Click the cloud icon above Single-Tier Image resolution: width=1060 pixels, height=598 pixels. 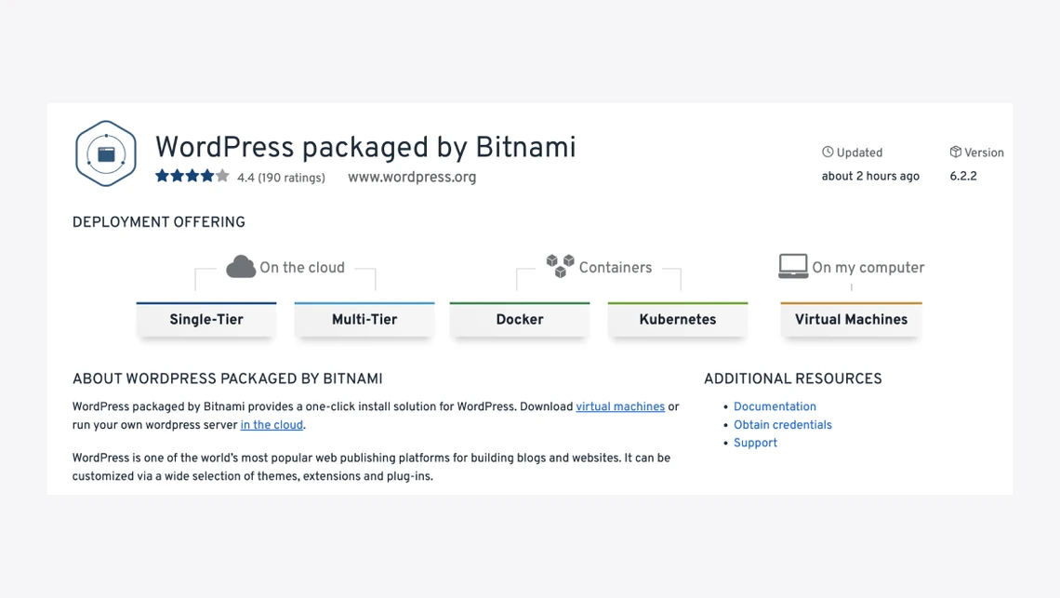[x=241, y=267]
